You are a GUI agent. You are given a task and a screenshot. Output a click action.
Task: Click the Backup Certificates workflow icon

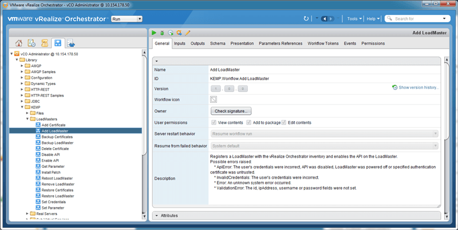coord(38,137)
